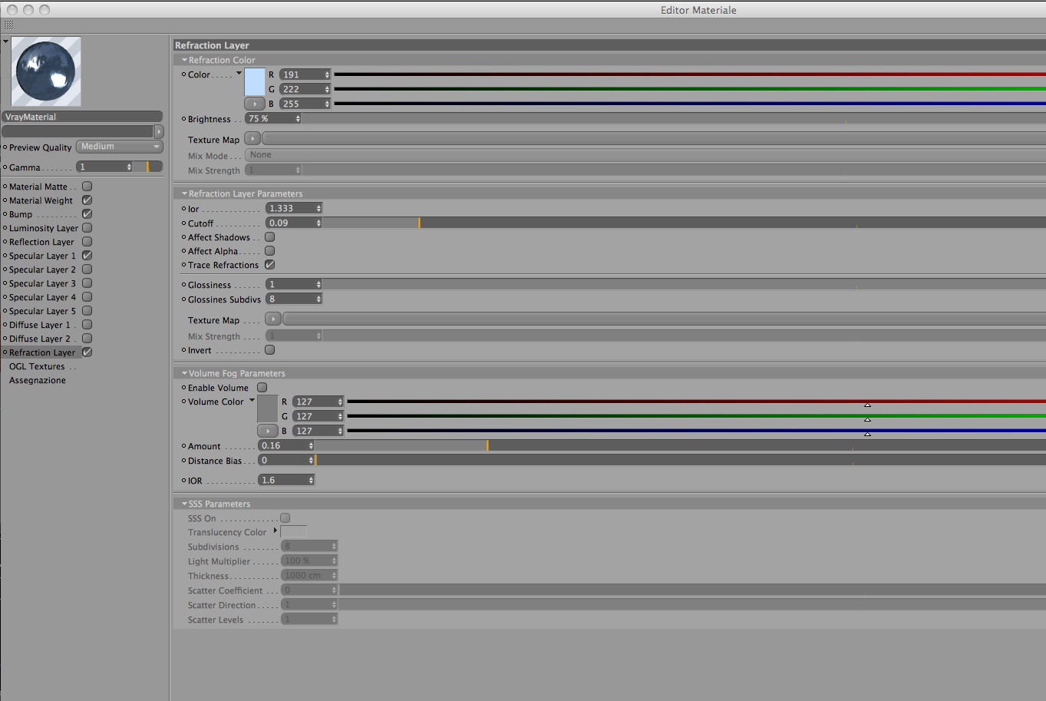Click the Ior value field showing 1.333

tap(294, 208)
